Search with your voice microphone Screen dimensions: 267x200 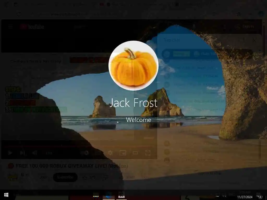(194, 26)
